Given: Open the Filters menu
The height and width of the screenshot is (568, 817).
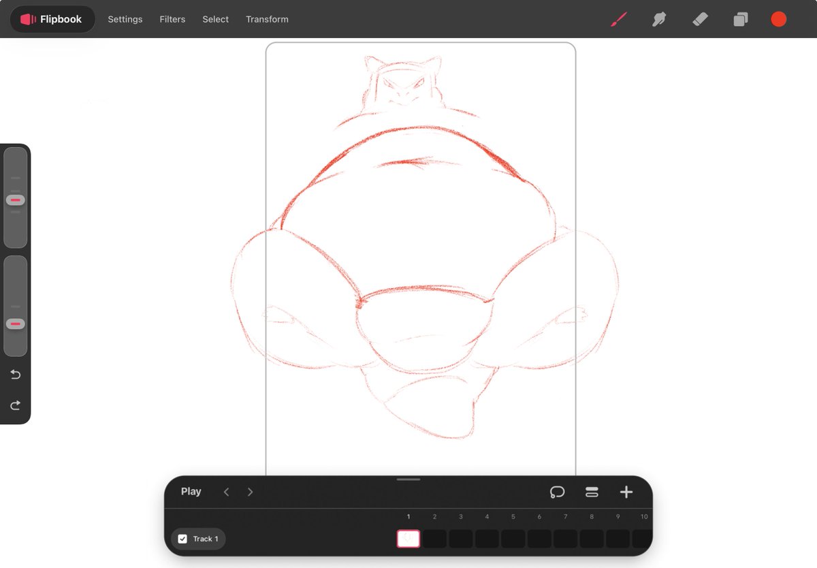Looking at the screenshot, I should point(172,19).
